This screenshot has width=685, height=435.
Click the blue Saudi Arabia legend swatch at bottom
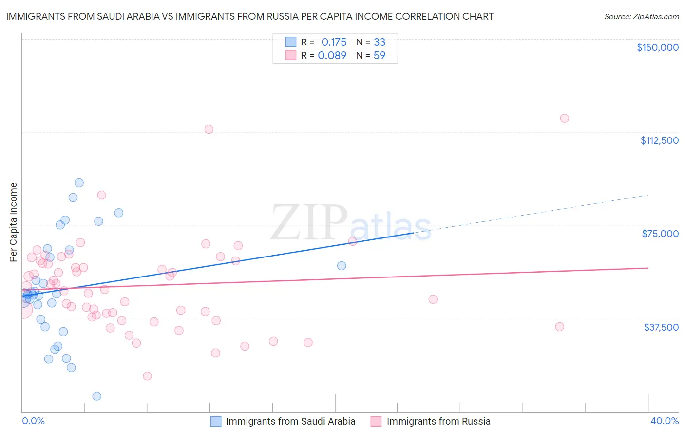(x=216, y=421)
